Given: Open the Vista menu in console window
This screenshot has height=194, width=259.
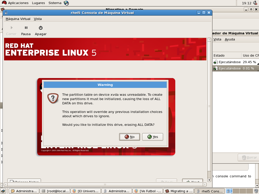Looking at the screenshot, I should coord(38,19).
